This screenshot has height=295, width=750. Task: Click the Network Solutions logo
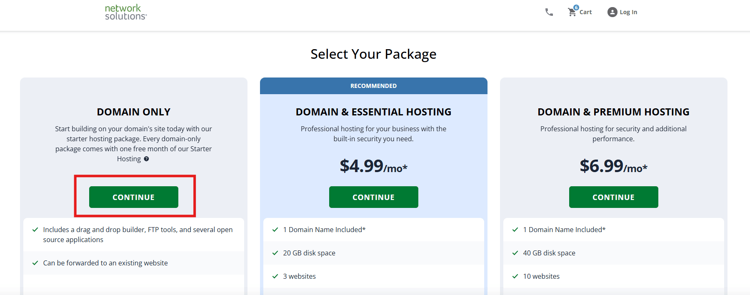click(125, 12)
